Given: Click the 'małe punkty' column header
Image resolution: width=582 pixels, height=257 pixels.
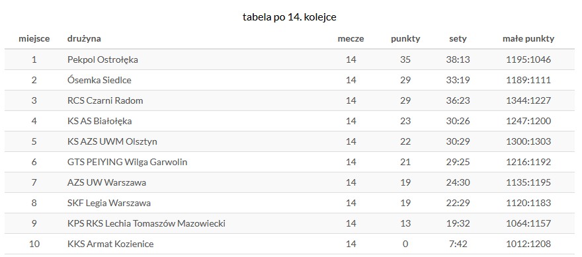Looking at the screenshot, I should tap(528, 38).
